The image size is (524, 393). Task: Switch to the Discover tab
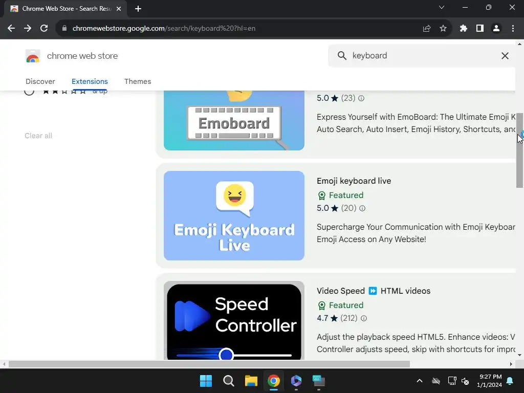[40, 81]
